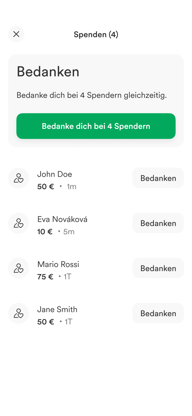
Task: Click Mario Rossi's donor avatar icon
Action: pyautogui.click(x=19, y=268)
